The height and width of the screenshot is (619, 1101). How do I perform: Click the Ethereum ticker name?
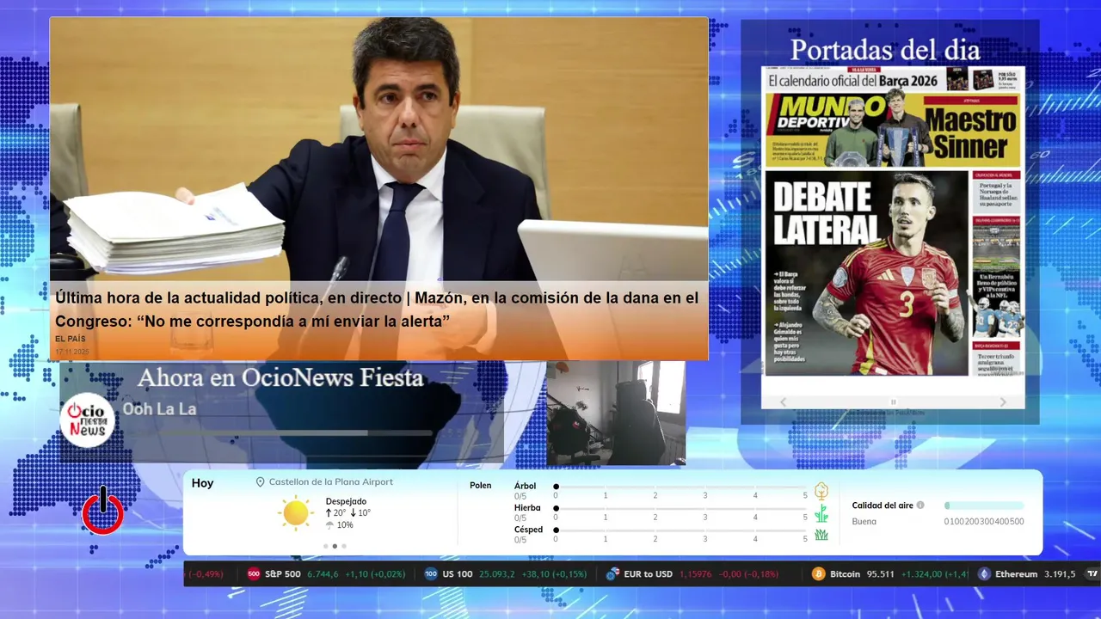coord(1017,574)
